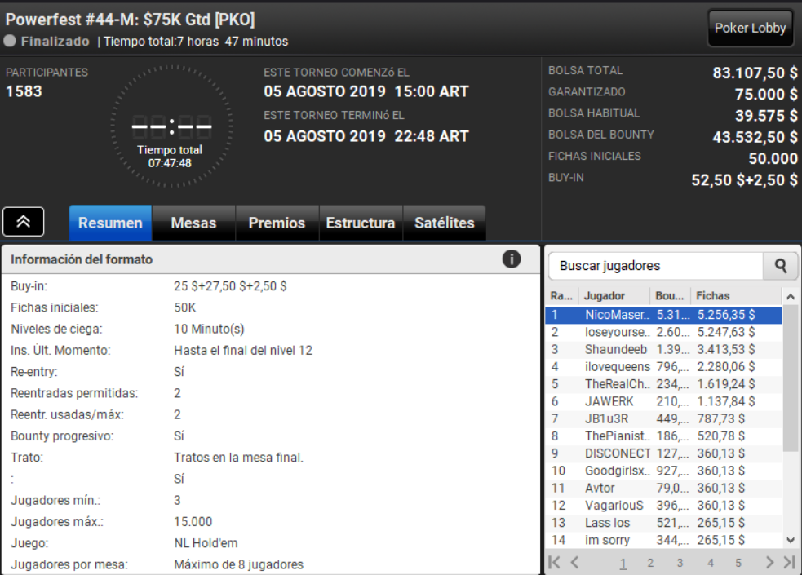Switch to the Mesas tab
This screenshot has width=802, height=575.
(193, 223)
